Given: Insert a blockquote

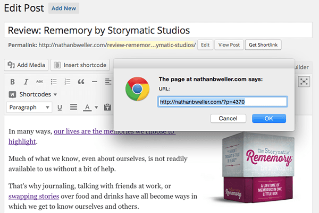Looking at the screenshot, I should pos(81,82).
